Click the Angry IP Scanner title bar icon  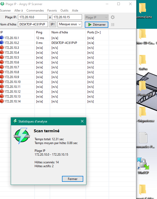pyautogui.click(x=2, y=4)
